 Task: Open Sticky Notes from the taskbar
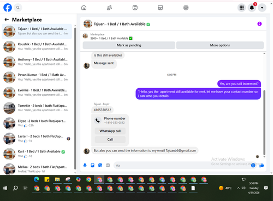coord(47,179)
